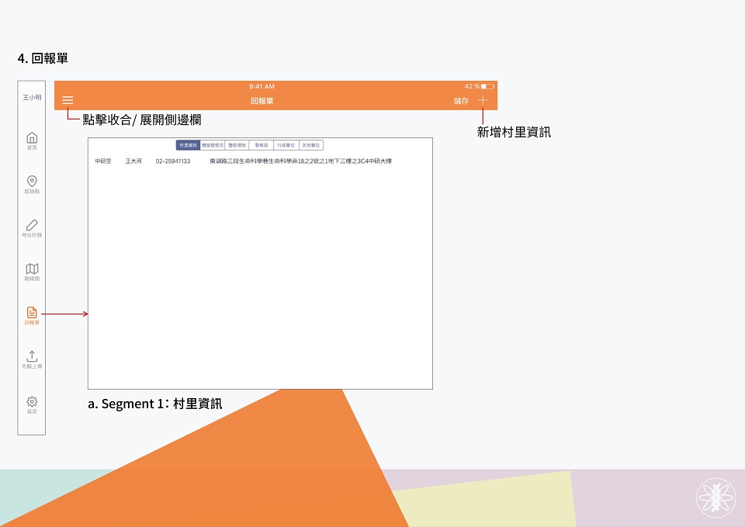Click the phone number 02-25941133
Viewport: 745px width, 527px height.
click(x=173, y=161)
